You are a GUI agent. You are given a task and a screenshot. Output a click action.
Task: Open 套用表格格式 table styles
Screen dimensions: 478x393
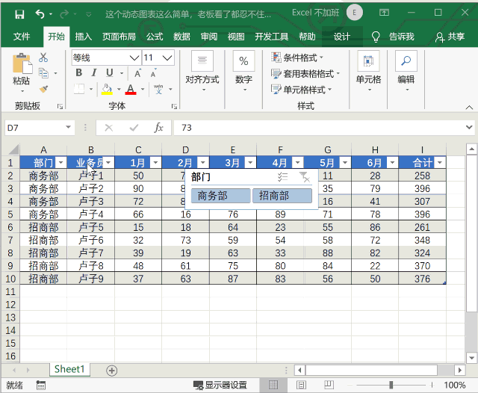(x=305, y=73)
